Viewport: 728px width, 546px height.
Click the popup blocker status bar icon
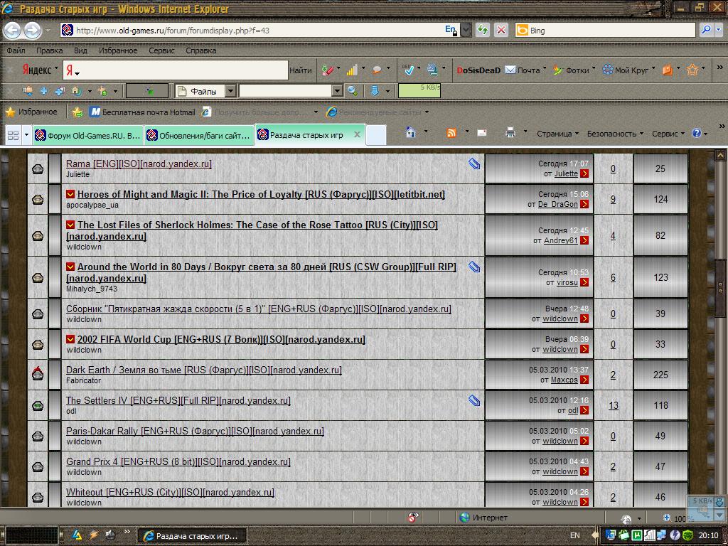[x=412, y=518]
